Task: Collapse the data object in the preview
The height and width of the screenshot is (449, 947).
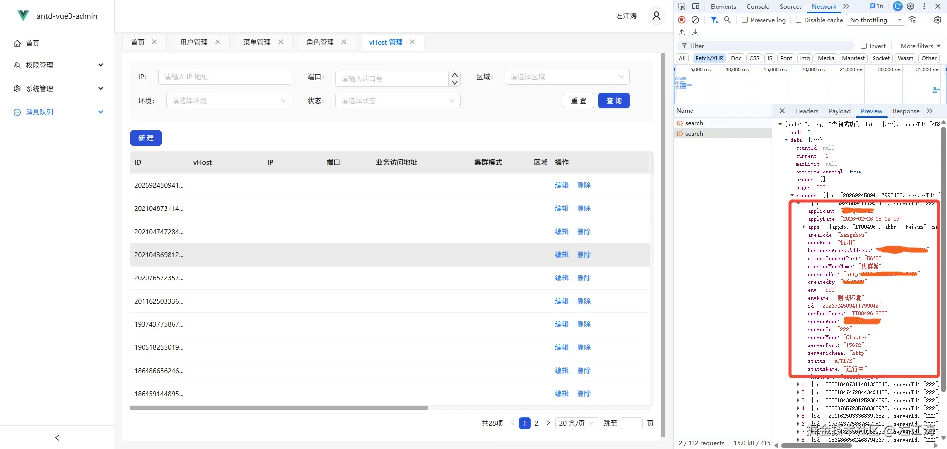Action: click(786, 140)
